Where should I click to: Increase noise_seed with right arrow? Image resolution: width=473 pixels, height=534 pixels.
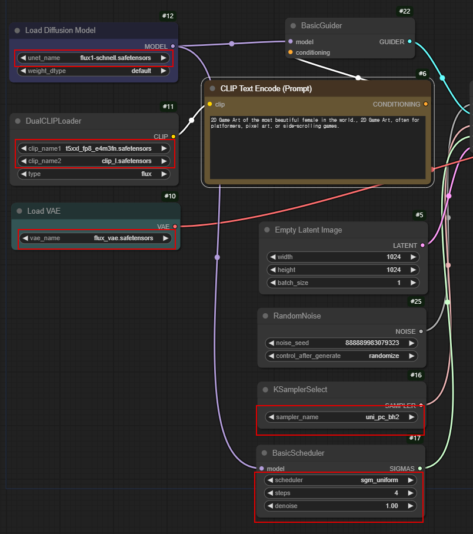point(412,343)
